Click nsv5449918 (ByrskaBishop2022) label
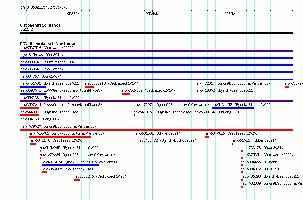Viewport: 303px width, 200px height. pos(50,112)
